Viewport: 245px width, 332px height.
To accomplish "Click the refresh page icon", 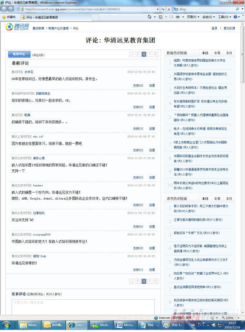I will tap(162, 9).
